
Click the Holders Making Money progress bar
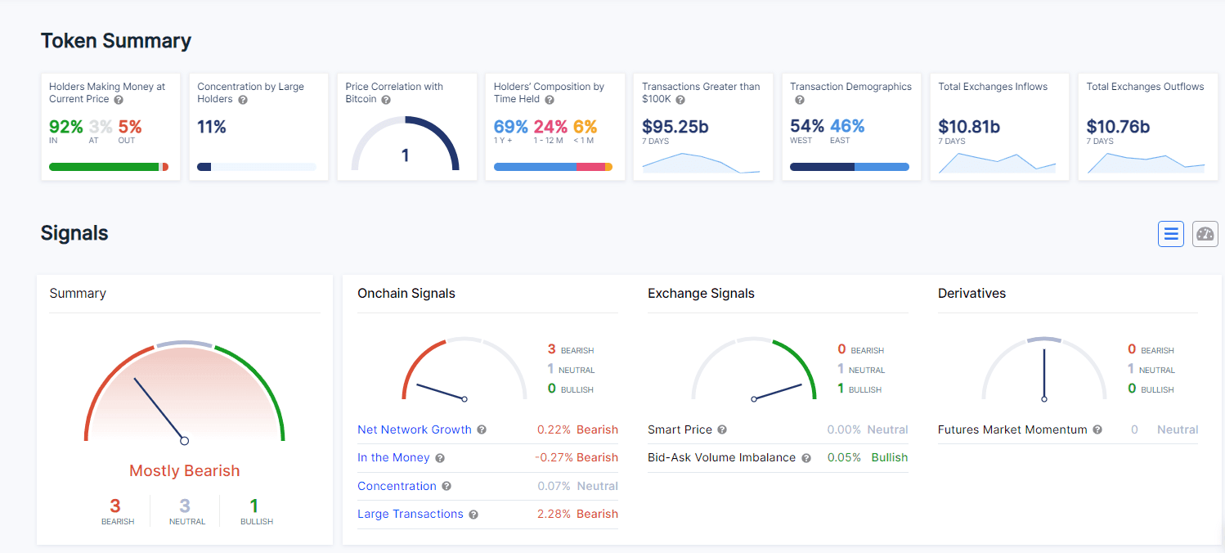[x=108, y=167]
